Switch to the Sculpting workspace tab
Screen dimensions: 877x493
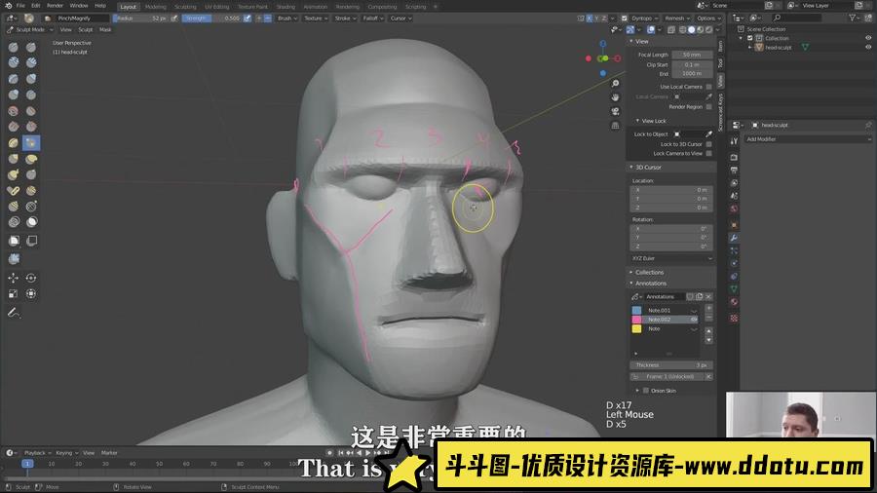click(x=185, y=7)
